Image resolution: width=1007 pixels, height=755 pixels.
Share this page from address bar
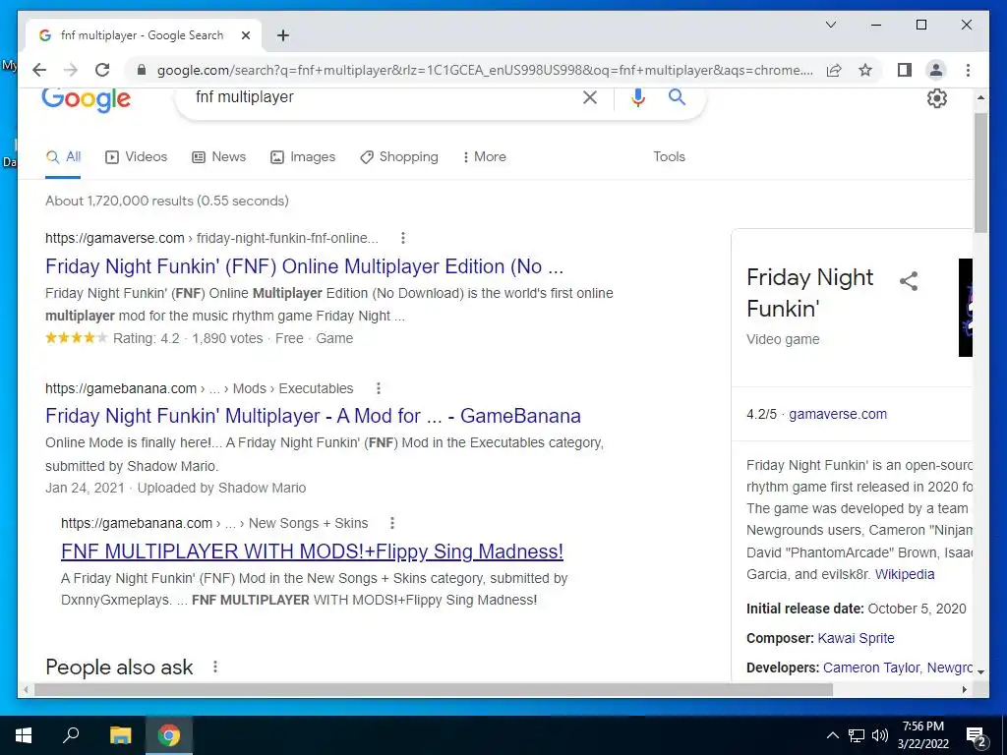834,70
